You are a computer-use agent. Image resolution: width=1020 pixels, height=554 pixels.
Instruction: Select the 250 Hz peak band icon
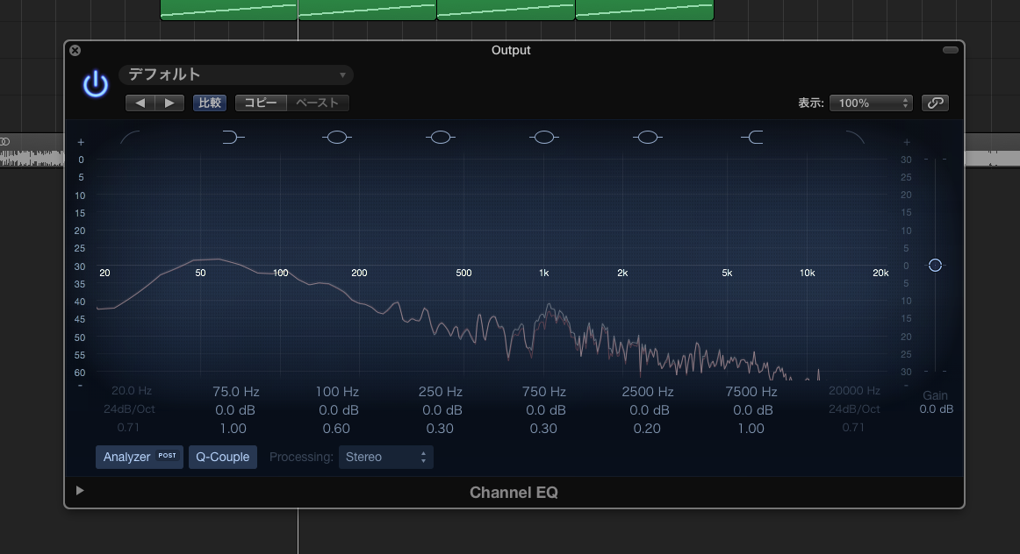(441, 137)
